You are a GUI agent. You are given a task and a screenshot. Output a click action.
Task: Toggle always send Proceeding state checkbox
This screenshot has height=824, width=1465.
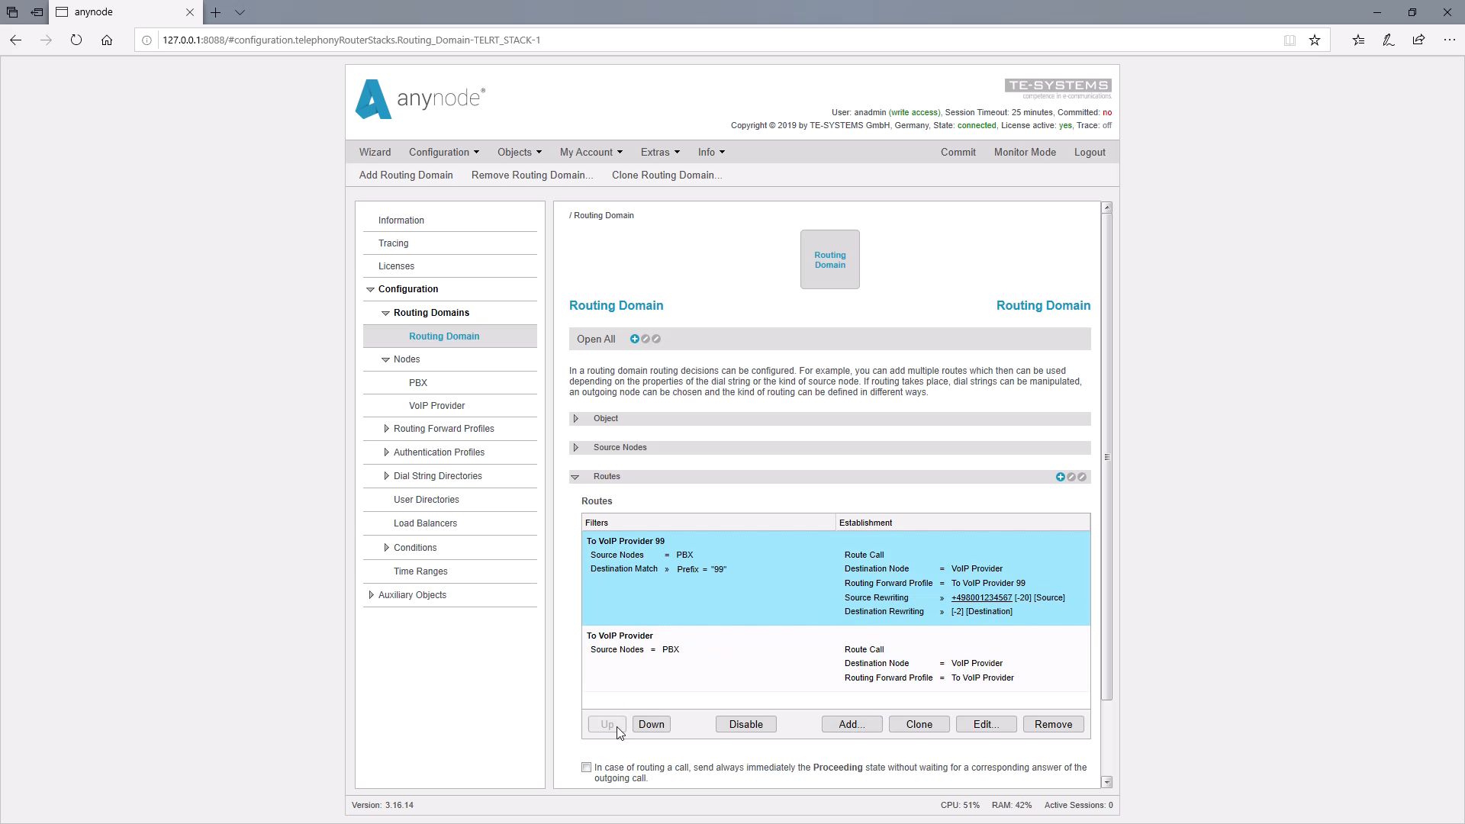pyautogui.click(x=586, y=768)
